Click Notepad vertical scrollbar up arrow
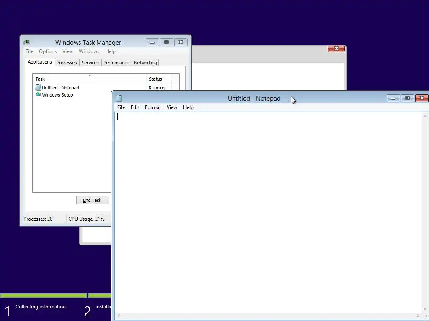 [x=425, y=116]
